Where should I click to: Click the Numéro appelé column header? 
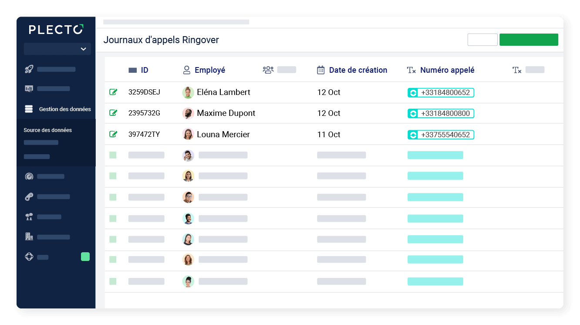click(x=447, y=70)
